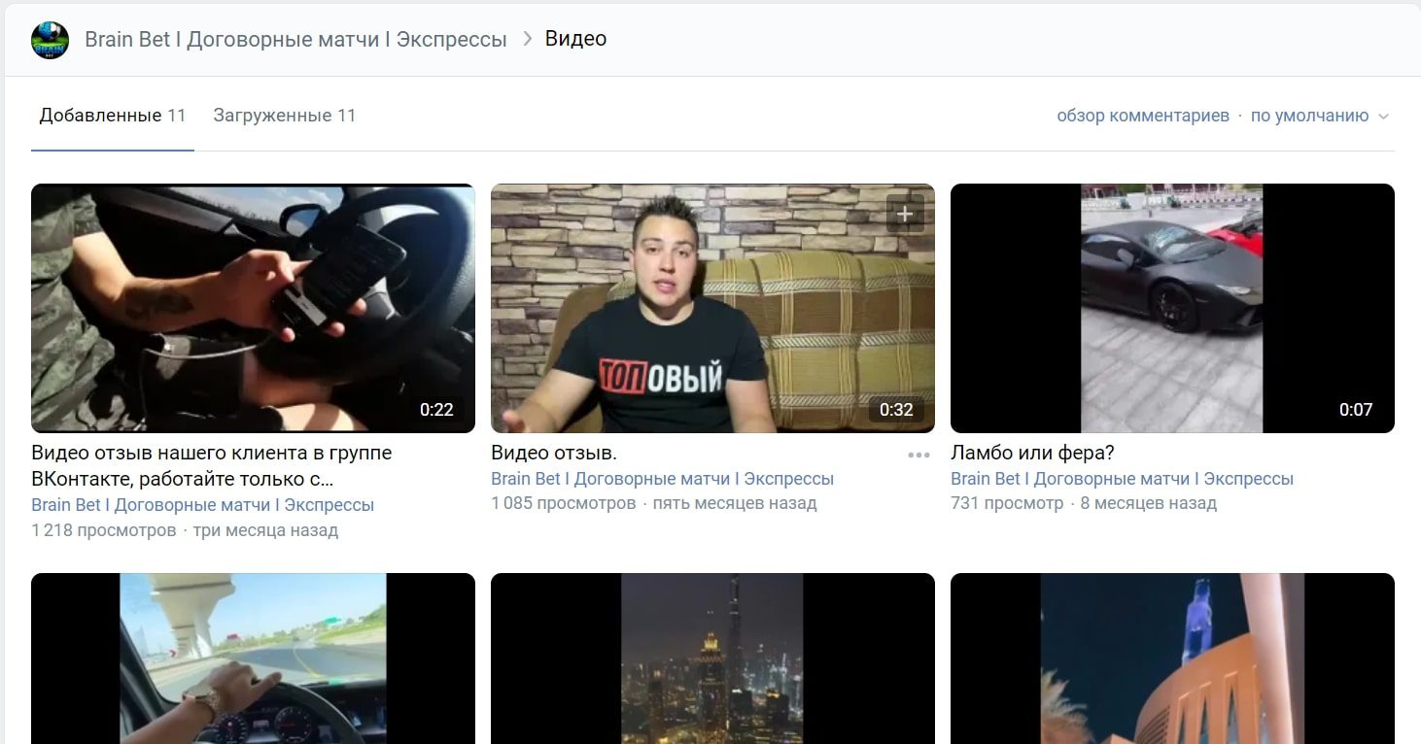Switch to the Загруженные tab

pos(284,116)
